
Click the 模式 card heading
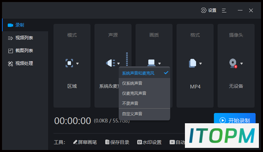point(72,35)
